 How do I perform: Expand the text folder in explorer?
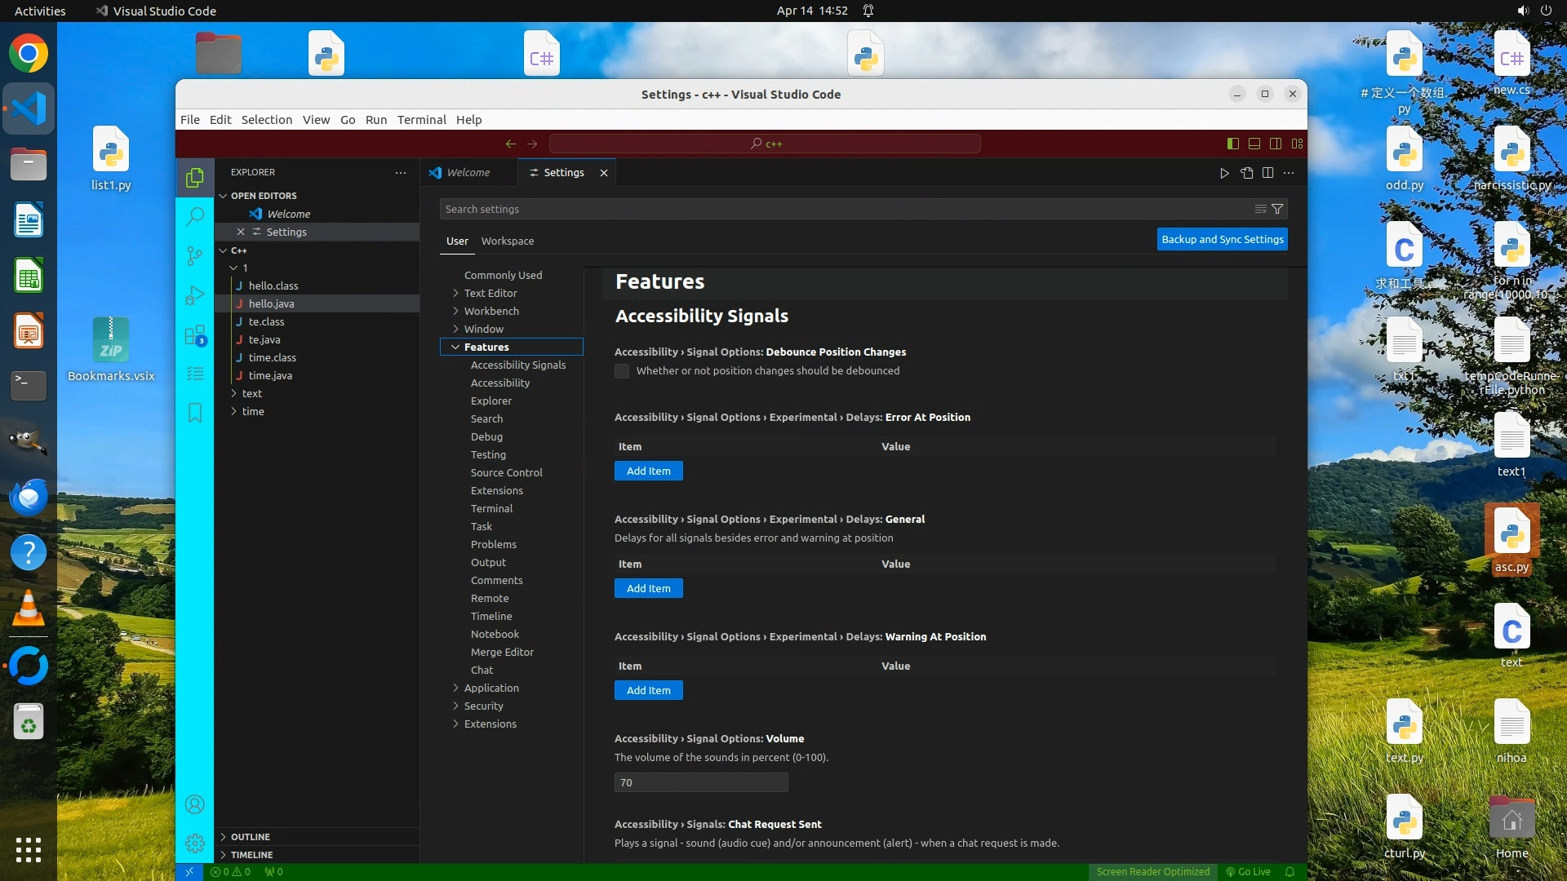click(251, 393)
